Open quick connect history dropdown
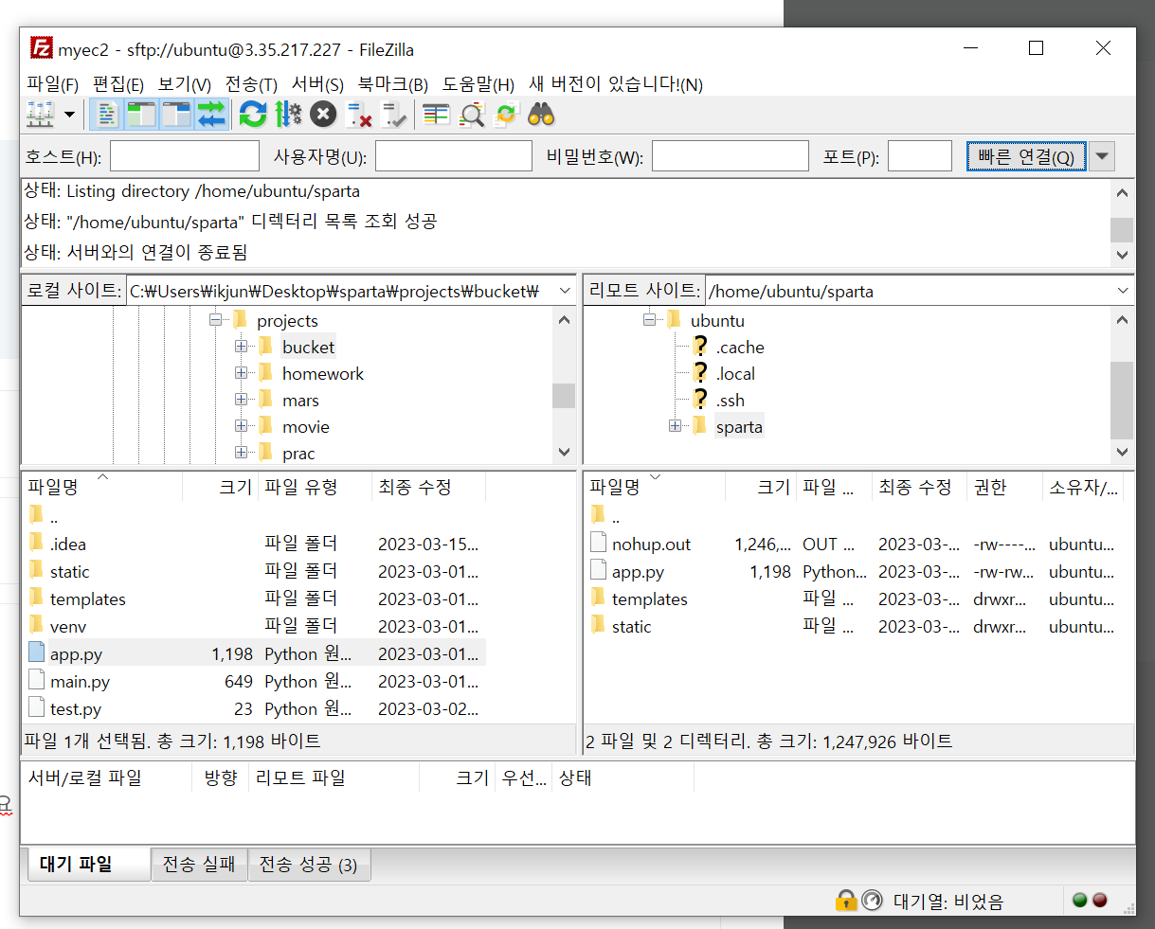The width and height of the screenshot is (1155, 929). (x=1102, y=156)
